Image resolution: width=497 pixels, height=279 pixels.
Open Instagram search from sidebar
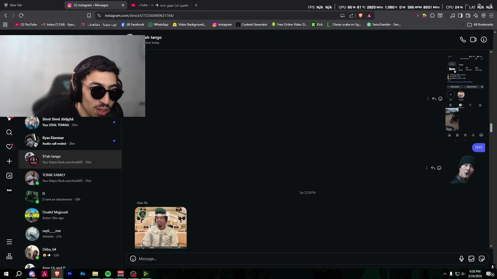(9, 133)
